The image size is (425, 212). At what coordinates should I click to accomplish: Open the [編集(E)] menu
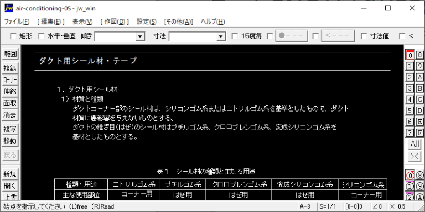[x=51, y=22]
